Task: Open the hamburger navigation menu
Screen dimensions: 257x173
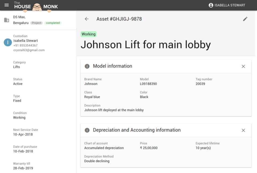Action: pos(6,5)
